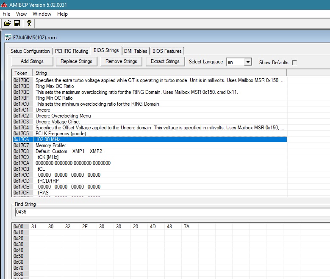Image resolution: width=330 pixels, height=279 pixels.
Task: Select row 0x17CA with 0000000 values
Action: [x=150, y=163]
